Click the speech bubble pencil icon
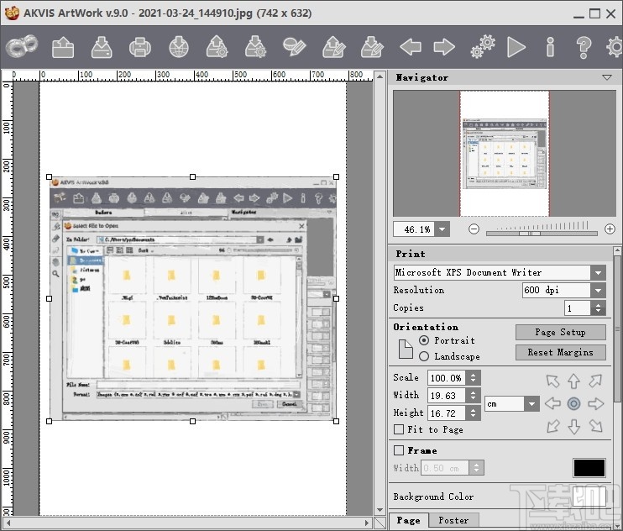The image size is (623, 531). pos(295,47)
